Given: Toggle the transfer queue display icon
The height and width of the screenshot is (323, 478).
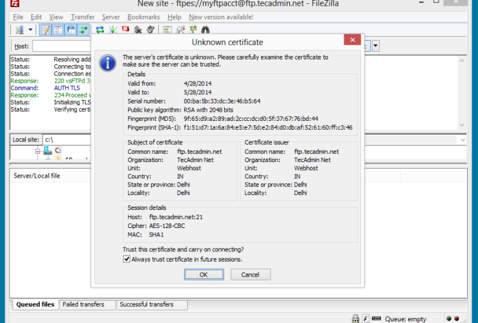Looking at the screenshot, I should tap(83, 30).
